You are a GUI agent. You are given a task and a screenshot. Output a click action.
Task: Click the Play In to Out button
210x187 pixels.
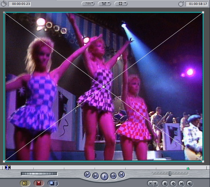(x=96, y=176)
